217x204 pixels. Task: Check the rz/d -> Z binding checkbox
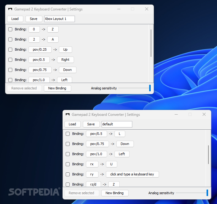pyautogui.click(x=68, y=184)
